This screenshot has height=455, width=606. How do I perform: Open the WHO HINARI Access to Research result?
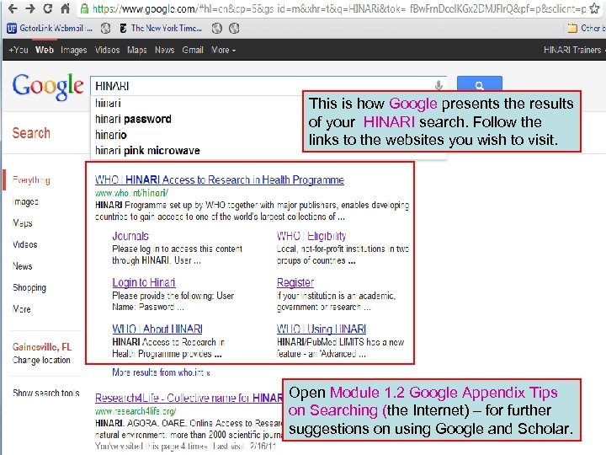tap(220, 180)
